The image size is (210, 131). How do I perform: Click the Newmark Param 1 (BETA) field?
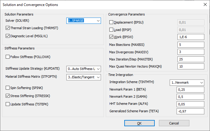point(190,90)
